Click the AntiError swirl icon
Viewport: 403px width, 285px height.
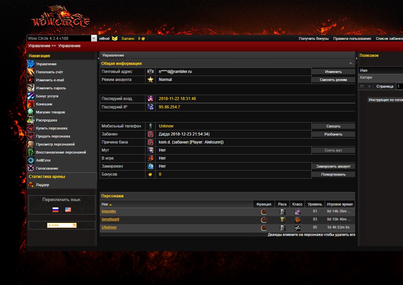31,160
